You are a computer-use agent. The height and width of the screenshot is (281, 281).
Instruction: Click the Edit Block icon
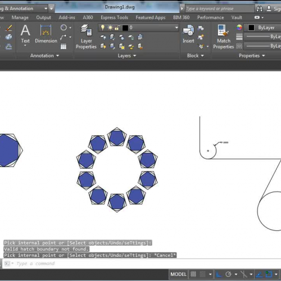pos(201,37)
